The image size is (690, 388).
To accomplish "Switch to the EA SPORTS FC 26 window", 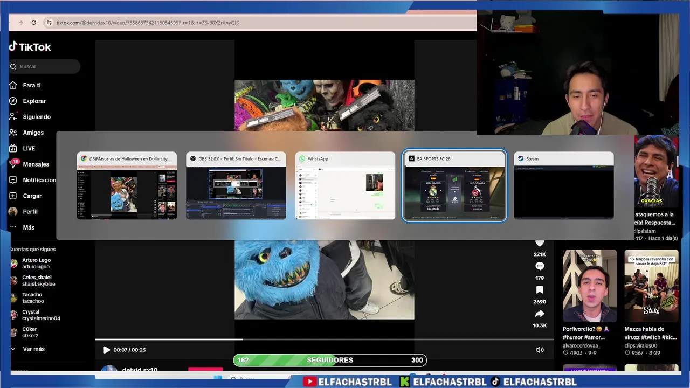I will (x=454, y=185).
